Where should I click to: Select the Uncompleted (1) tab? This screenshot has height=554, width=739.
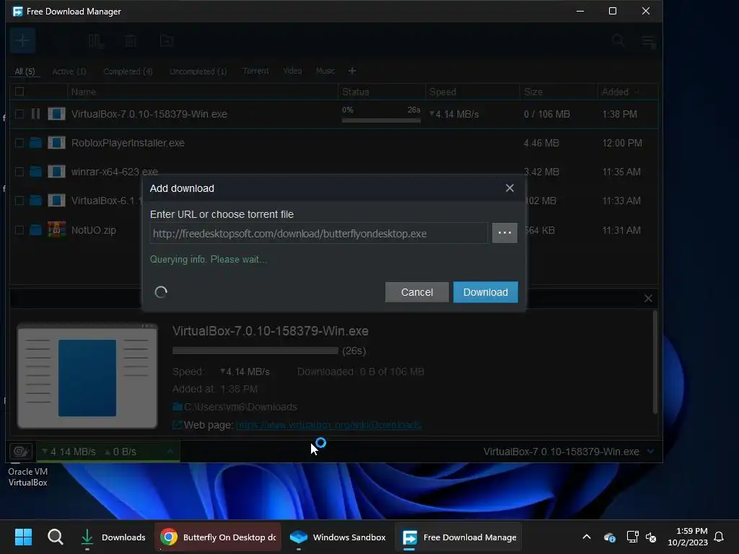[198, 71]
